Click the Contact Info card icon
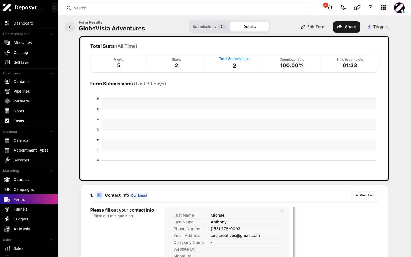Image resolution: width=411 pixels, height=257 pixels. point(99,195)
